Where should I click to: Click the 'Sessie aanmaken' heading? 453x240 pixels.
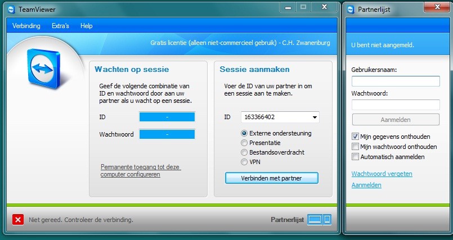click(x=254, y=69)
